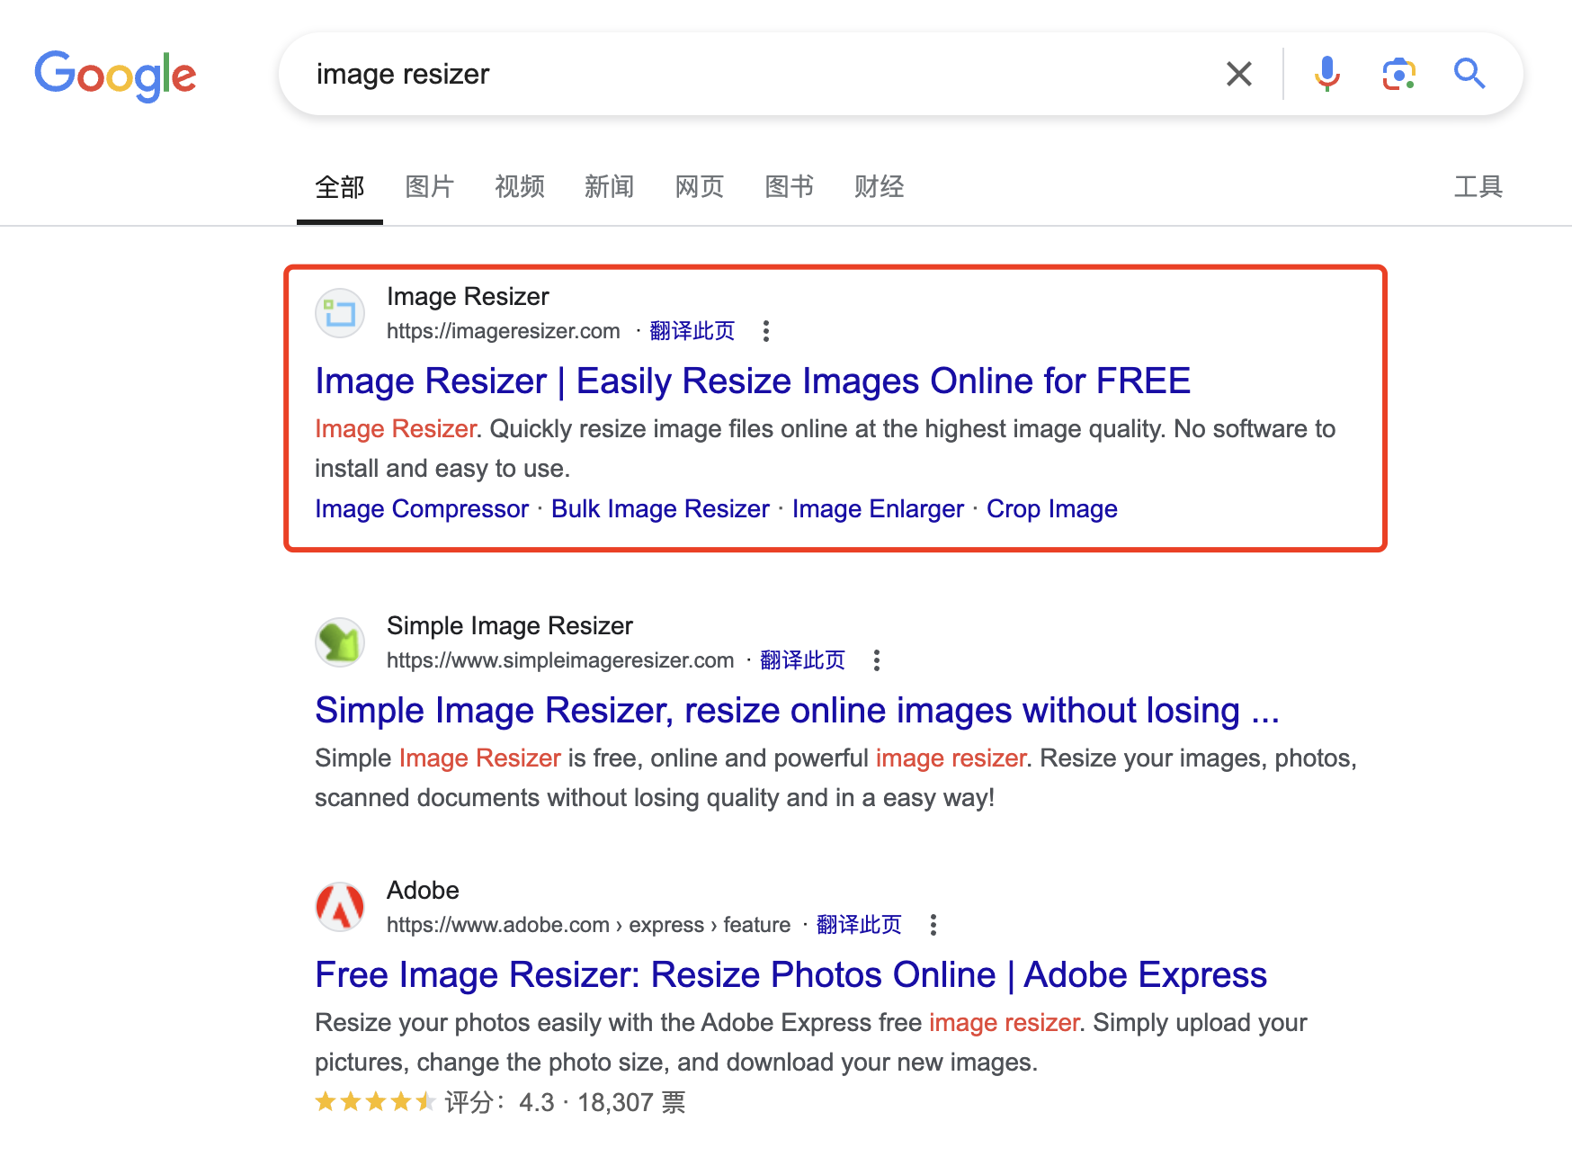The width and height of the screenshot is (1572, 1157).
Task: Submit search with magnifier icon
Action: click(x=1469, y=74)
